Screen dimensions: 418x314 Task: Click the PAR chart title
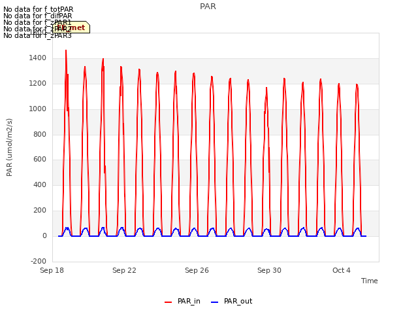[x=208, y=7]
